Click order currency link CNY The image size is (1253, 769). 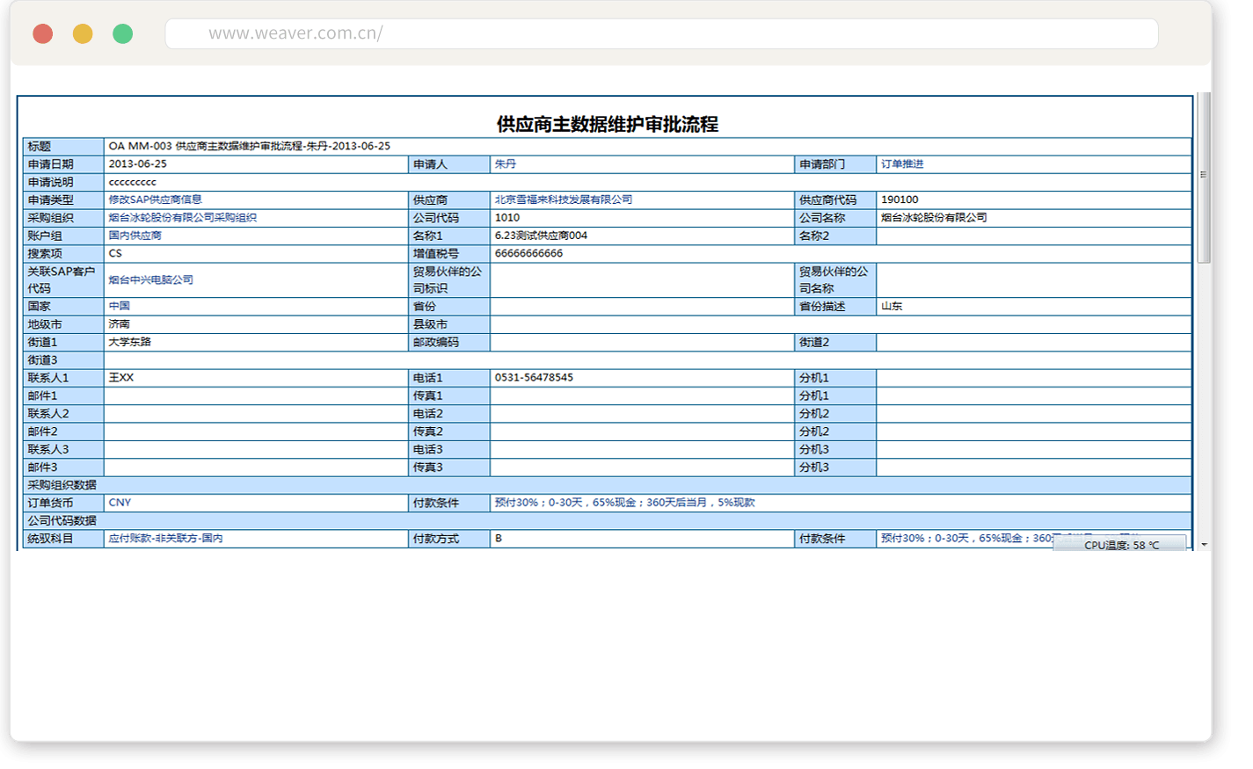(120, 503)
